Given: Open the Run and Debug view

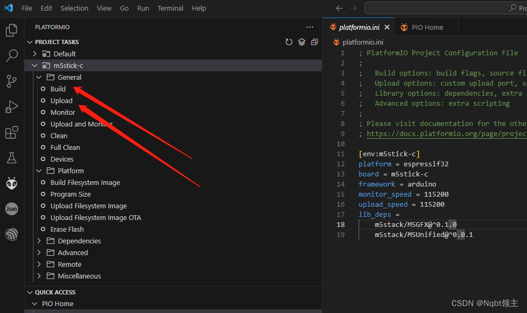Looking at the screenshot, I should [12, 107].
